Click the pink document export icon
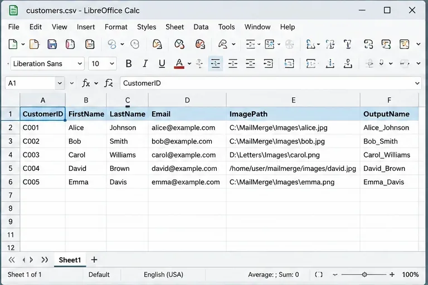Image resolution: width=428 pixels, height=285 pixels. [70, 44]
